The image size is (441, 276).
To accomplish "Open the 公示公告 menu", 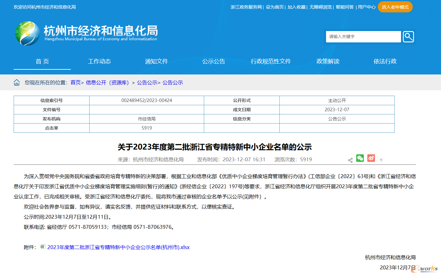I will point(213,62).
